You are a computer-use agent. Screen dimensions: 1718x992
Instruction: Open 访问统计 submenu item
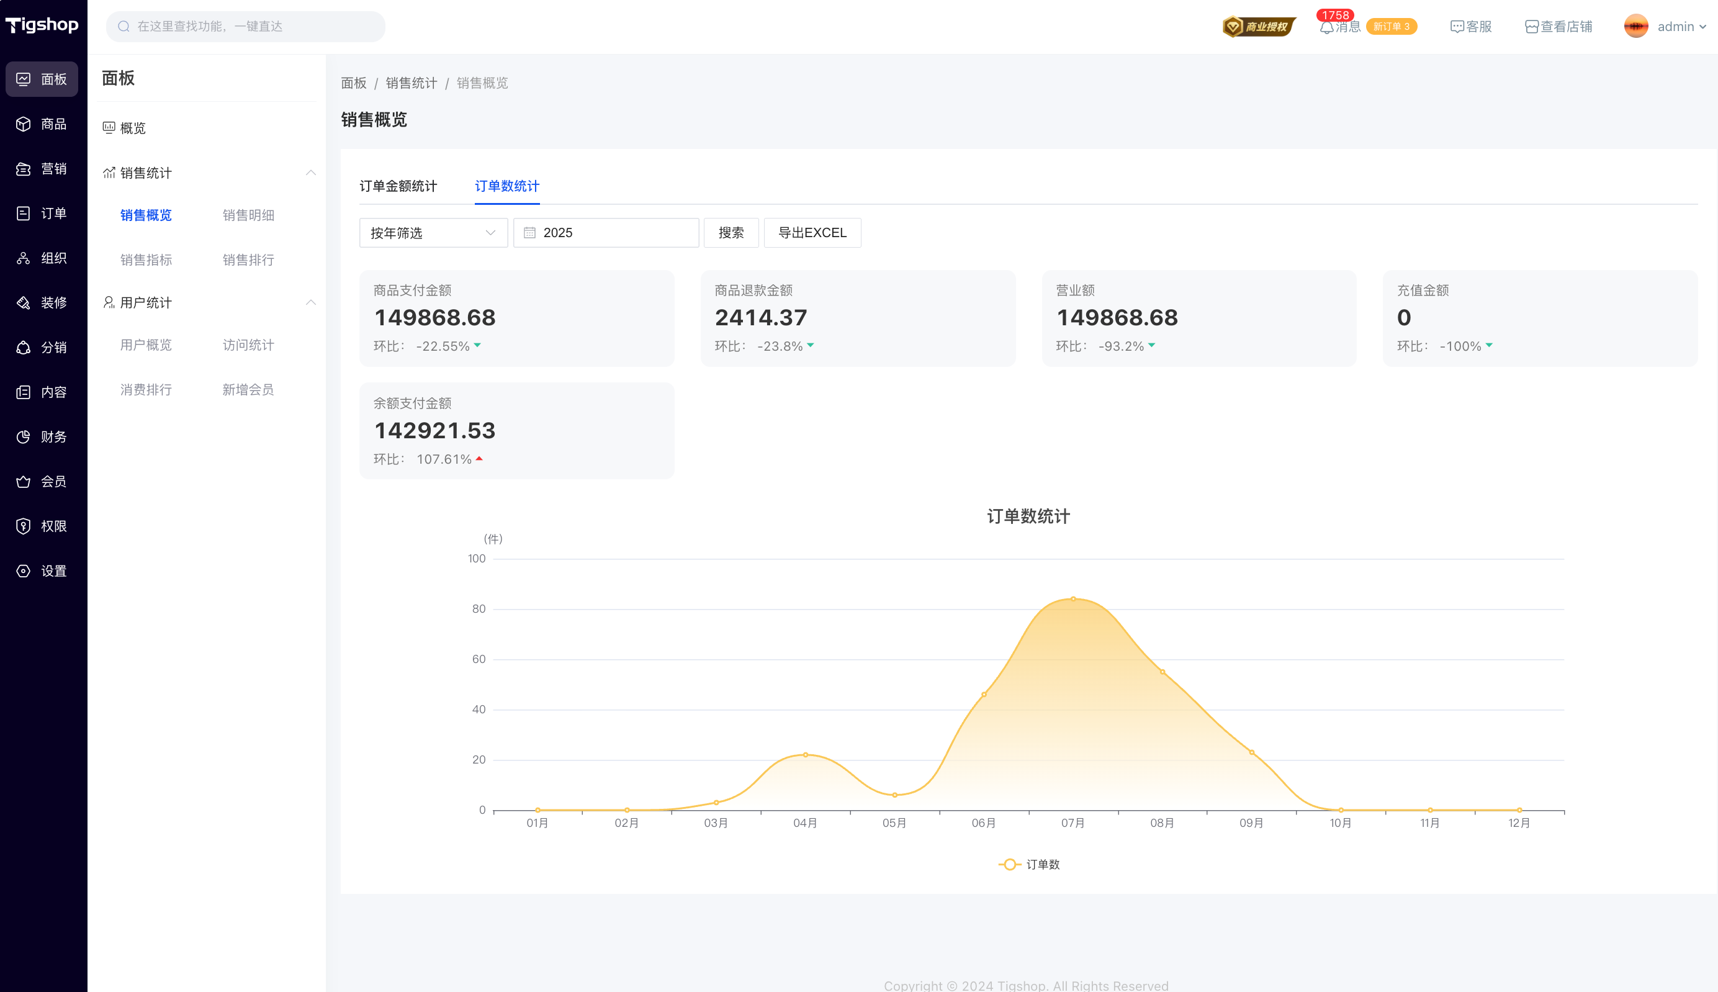[248, 345]
